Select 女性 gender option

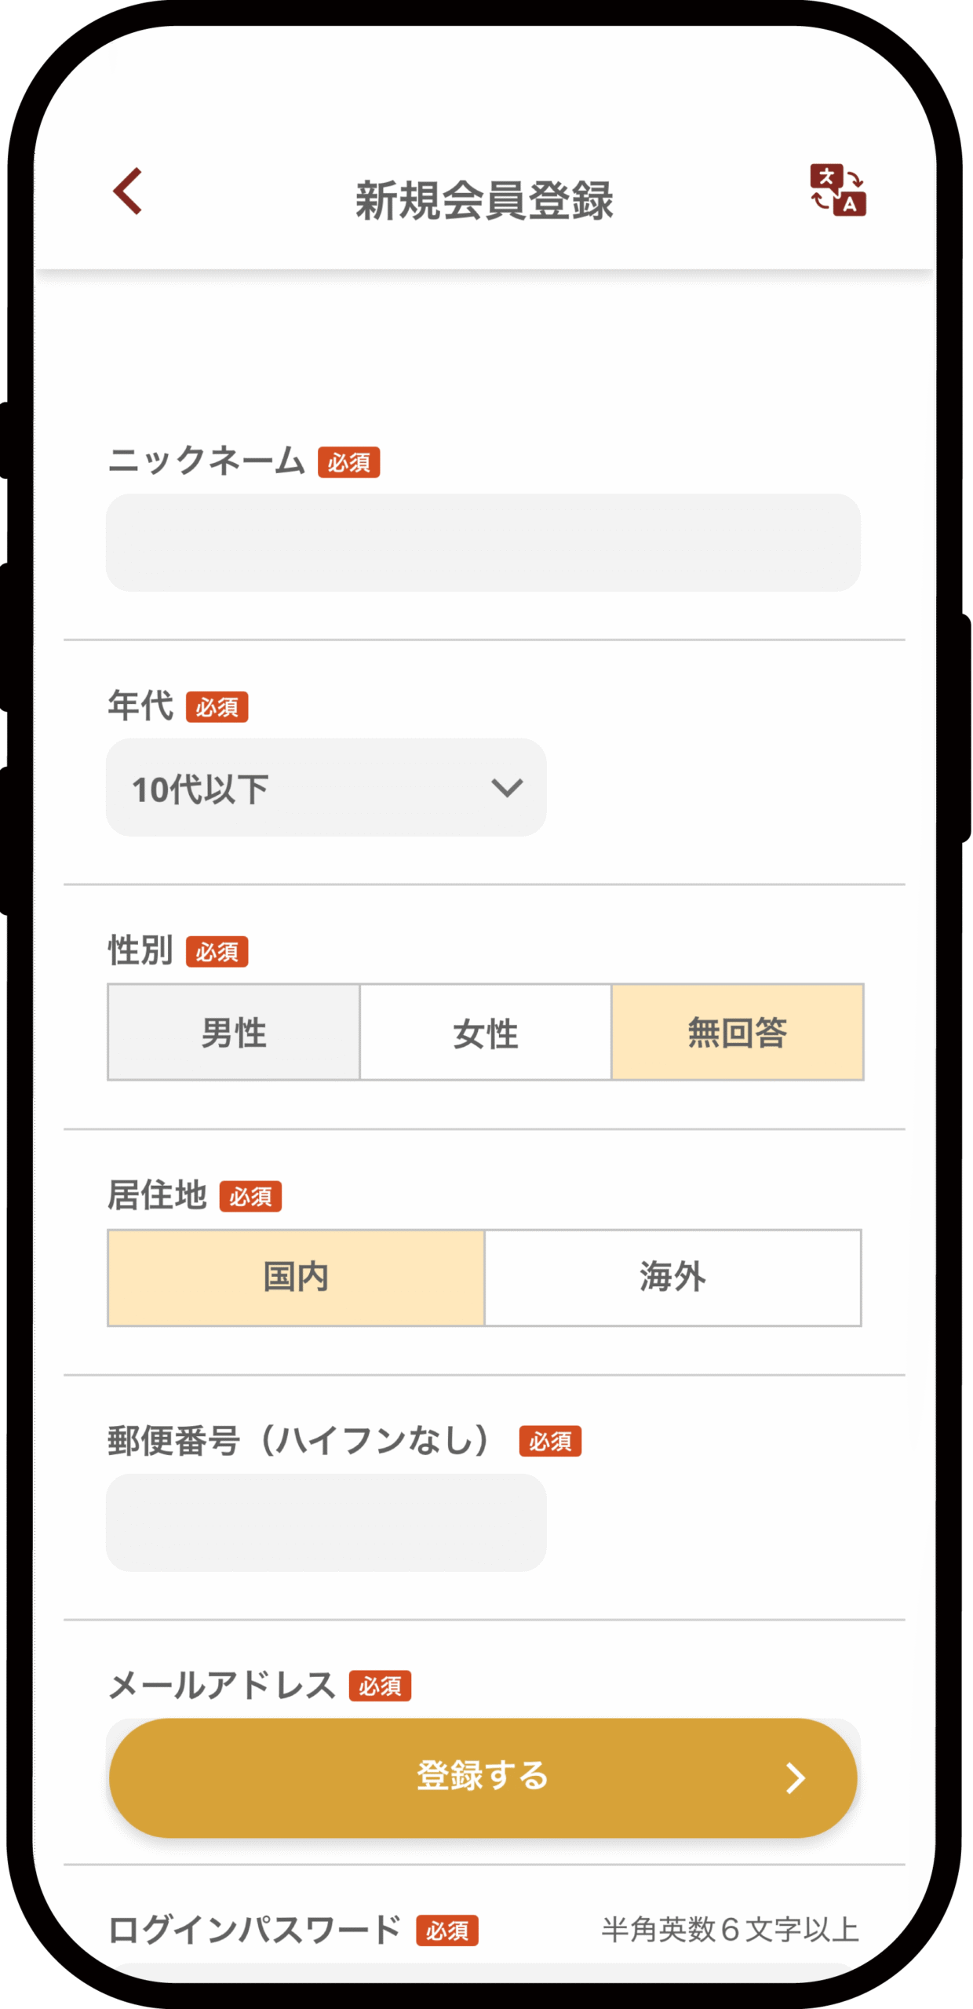click(x=485, y=1032)
